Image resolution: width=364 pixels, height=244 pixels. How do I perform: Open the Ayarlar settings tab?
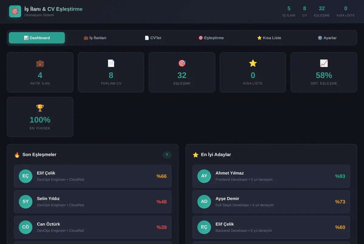(327, 38)
